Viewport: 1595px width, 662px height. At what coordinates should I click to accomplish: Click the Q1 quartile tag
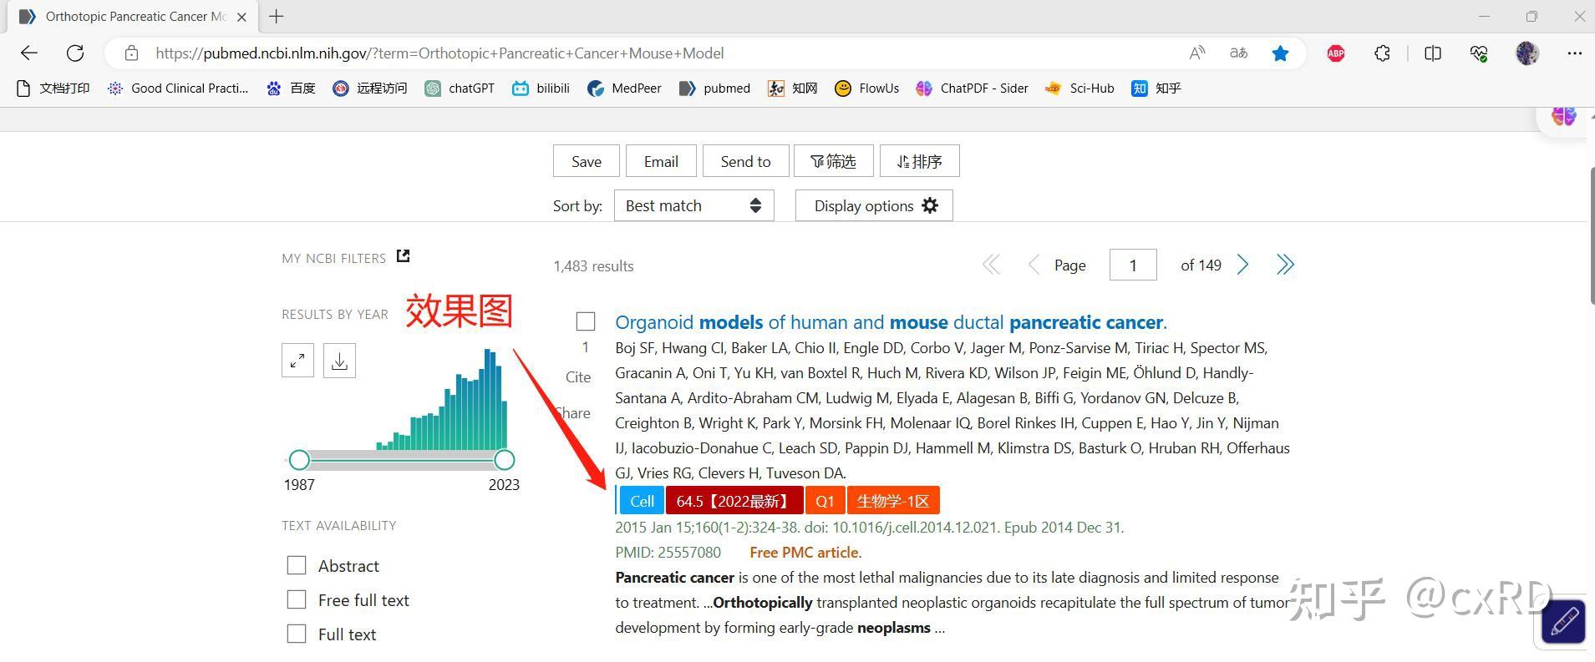pyautogui.click(x=825, y=501)
